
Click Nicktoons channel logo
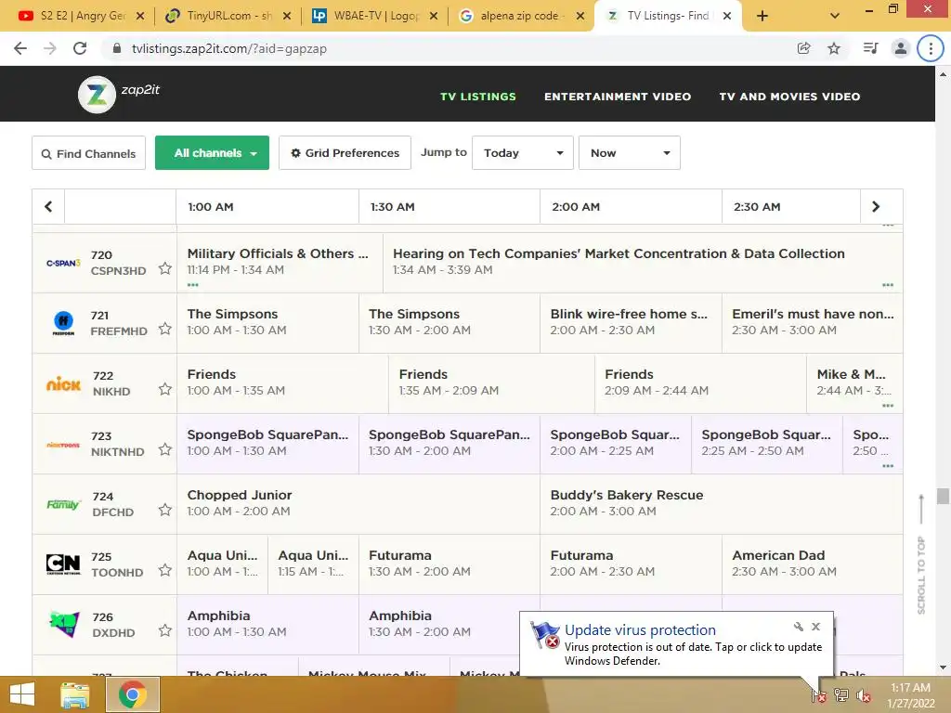(x=63, y=445)
